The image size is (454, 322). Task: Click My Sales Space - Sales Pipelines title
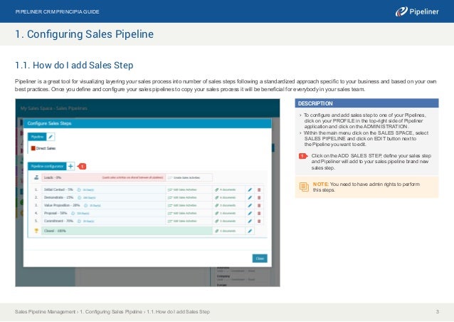tap(54, 108)
